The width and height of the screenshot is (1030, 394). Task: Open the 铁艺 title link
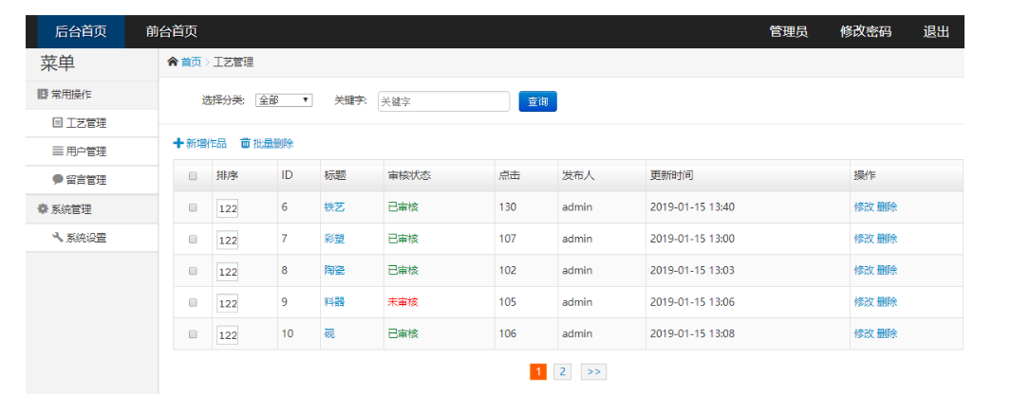334,207
